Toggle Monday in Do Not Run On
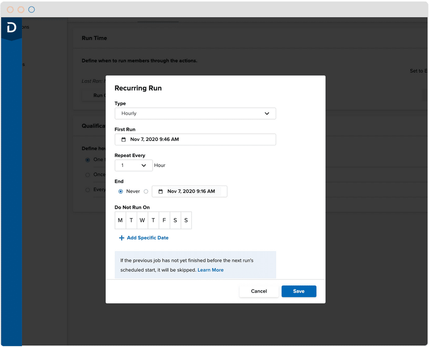Screen dimensions: 429x347 point(120,220)
